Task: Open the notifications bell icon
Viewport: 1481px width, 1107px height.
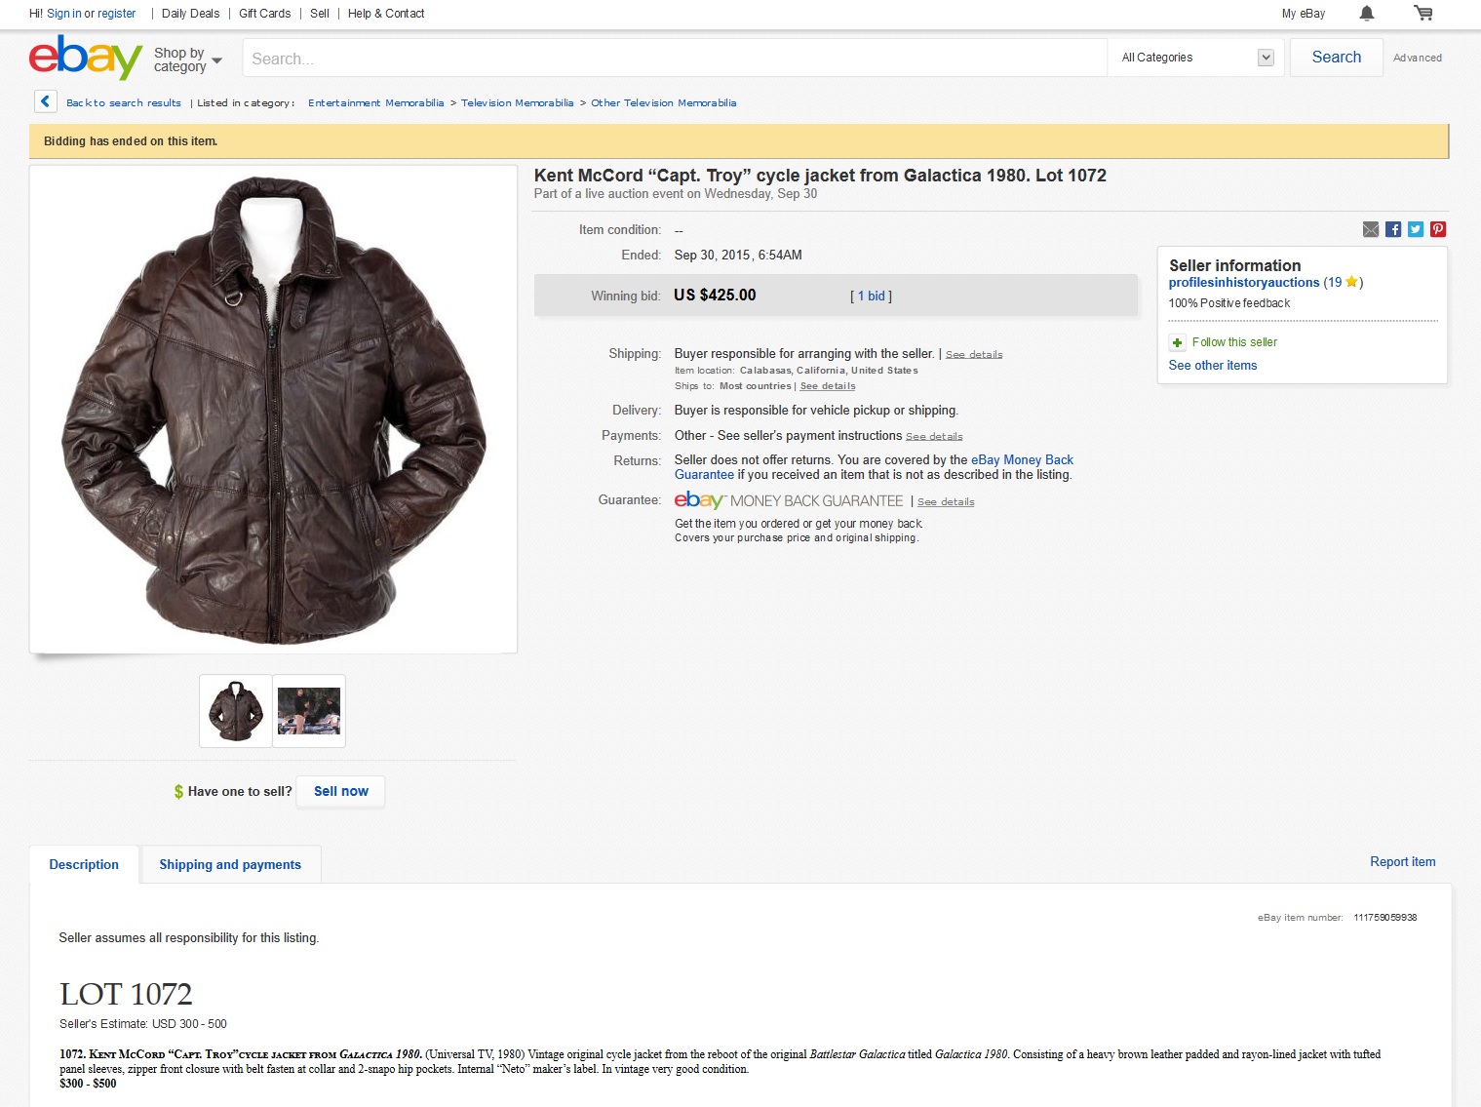Action: coord(1367,14)
